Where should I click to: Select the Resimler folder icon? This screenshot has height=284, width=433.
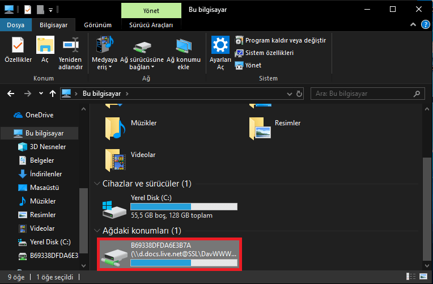click(260, 128)
